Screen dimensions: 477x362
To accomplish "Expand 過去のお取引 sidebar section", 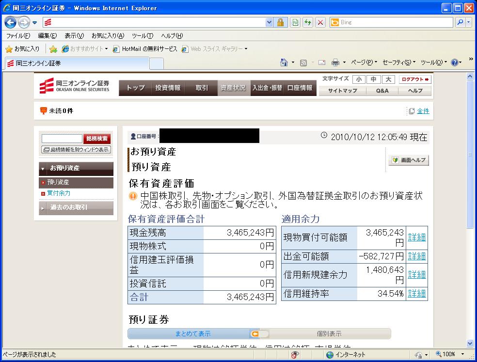I will 76,207.
